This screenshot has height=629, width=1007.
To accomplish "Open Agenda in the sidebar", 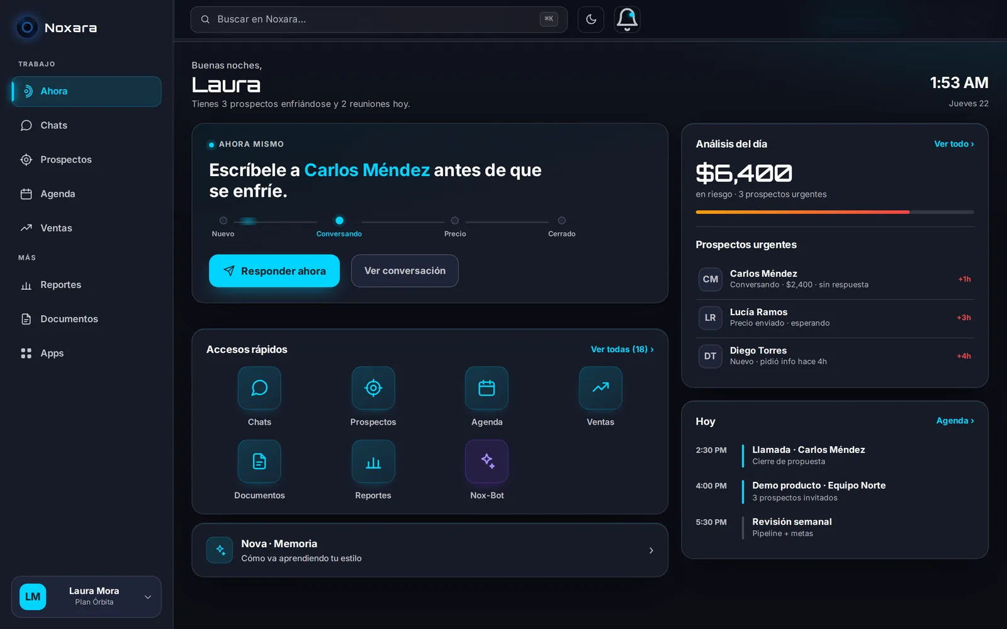I will [x=86, y=194].
